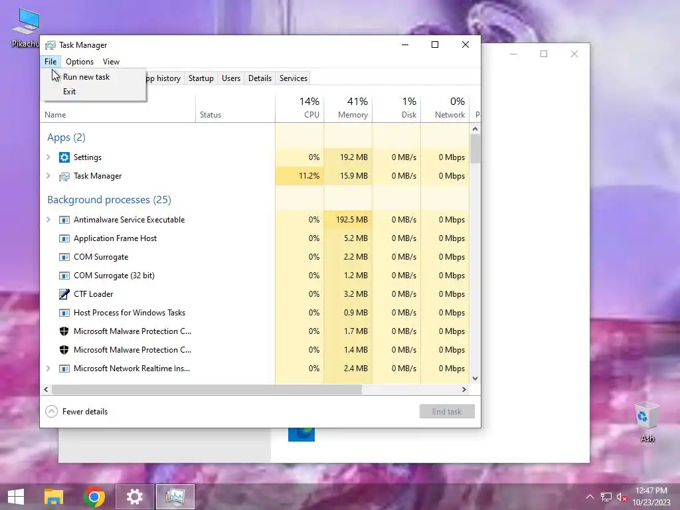680x510 pixels.
Task: Click the End task button
Action: click(447, 412)
